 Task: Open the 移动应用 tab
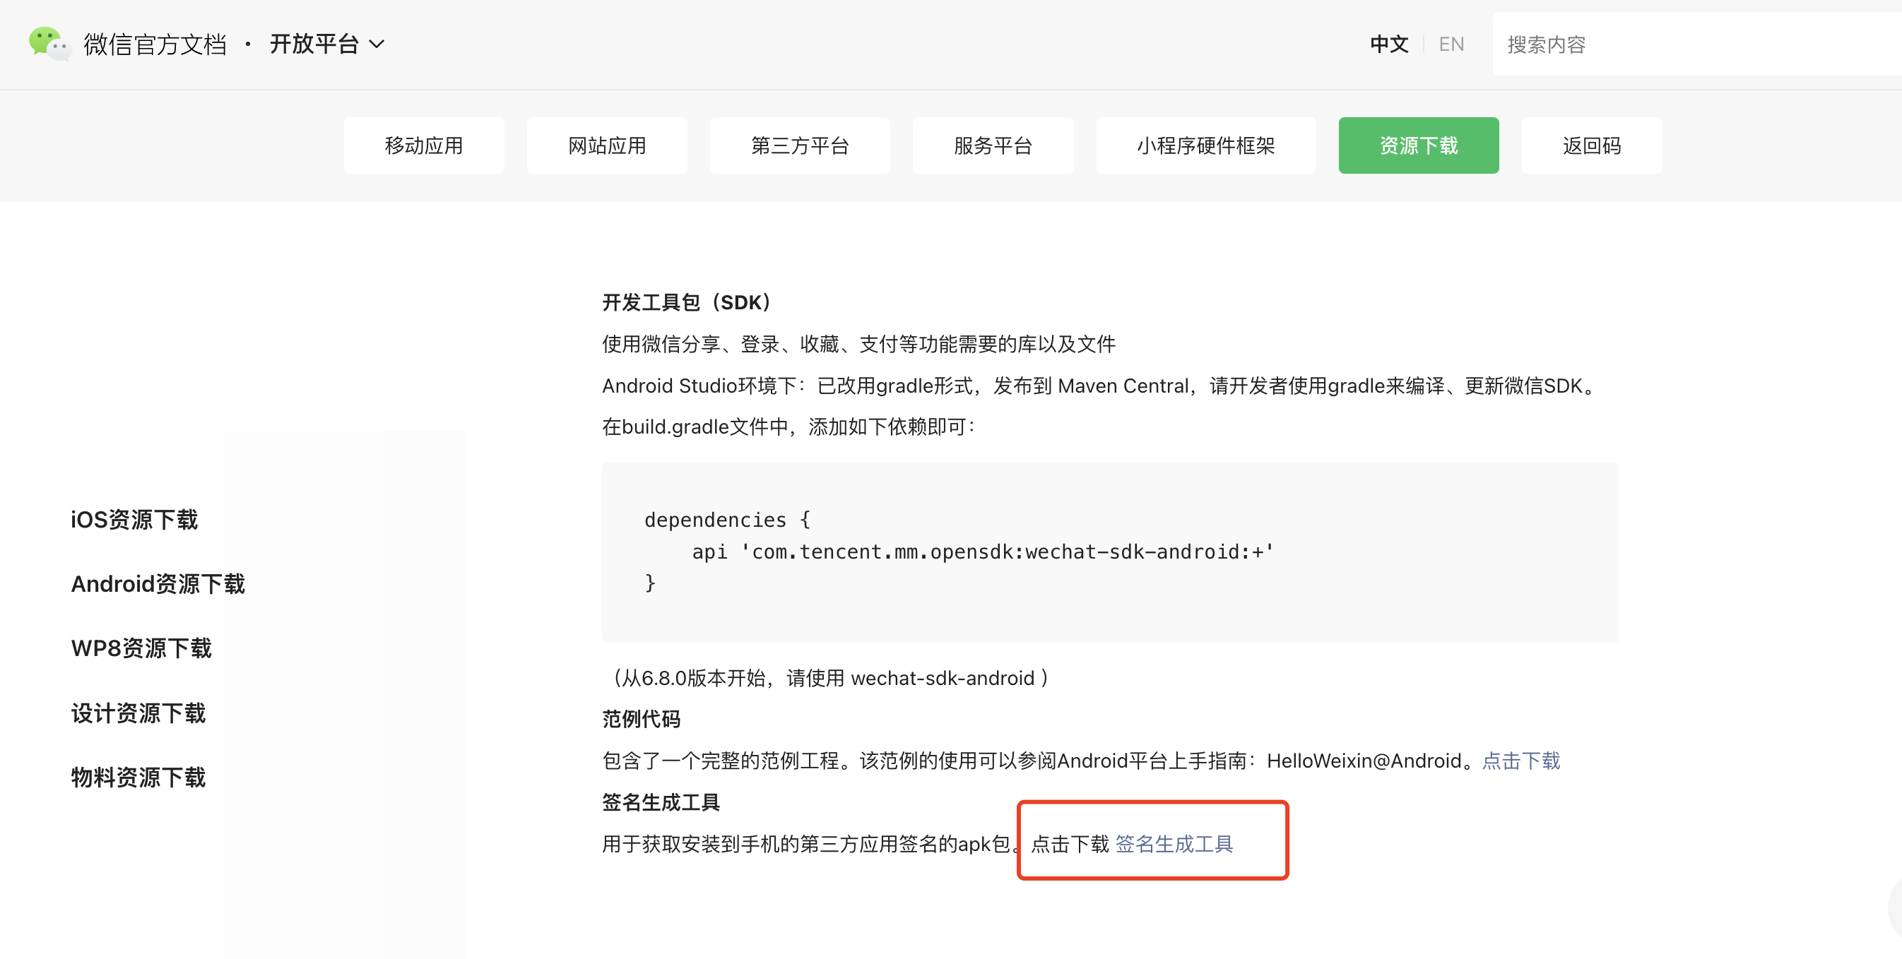coord(424,145)
